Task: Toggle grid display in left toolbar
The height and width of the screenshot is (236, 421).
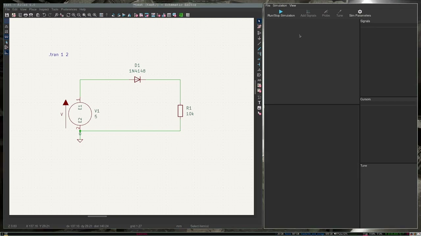Action: 6,21
